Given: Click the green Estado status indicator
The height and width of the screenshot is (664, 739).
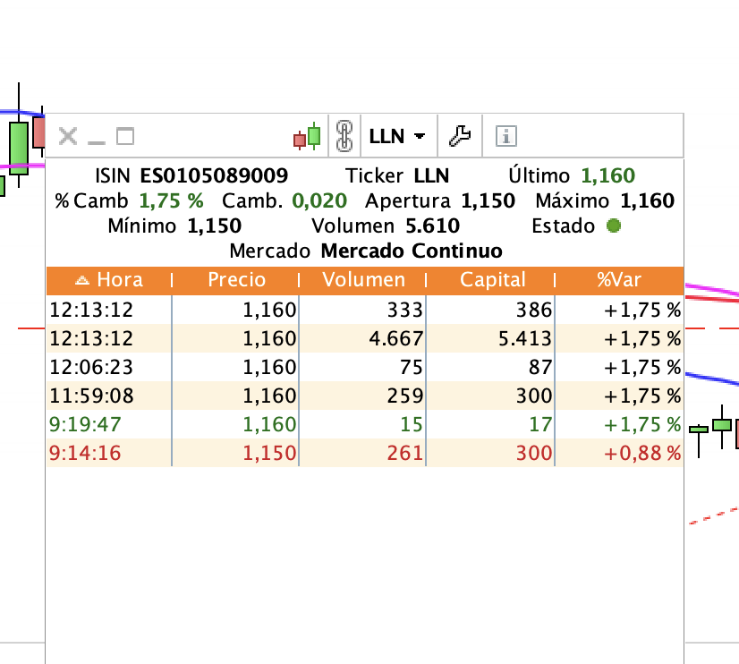Looking at the screenshot, I should point(614,226).
